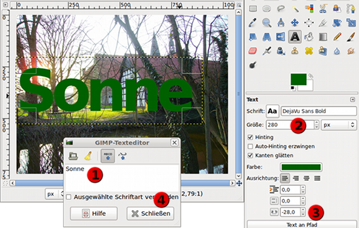Viewport: 359px width, 228px height.
Task: Open text file icon in Texteditor
Action: (x=73, y=156)
